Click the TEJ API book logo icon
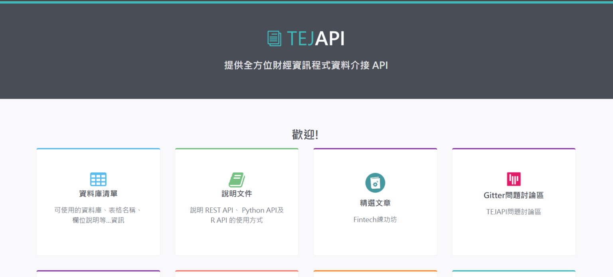Image resolution: width=613 pixels, height=277 pixels. [274, 38]
